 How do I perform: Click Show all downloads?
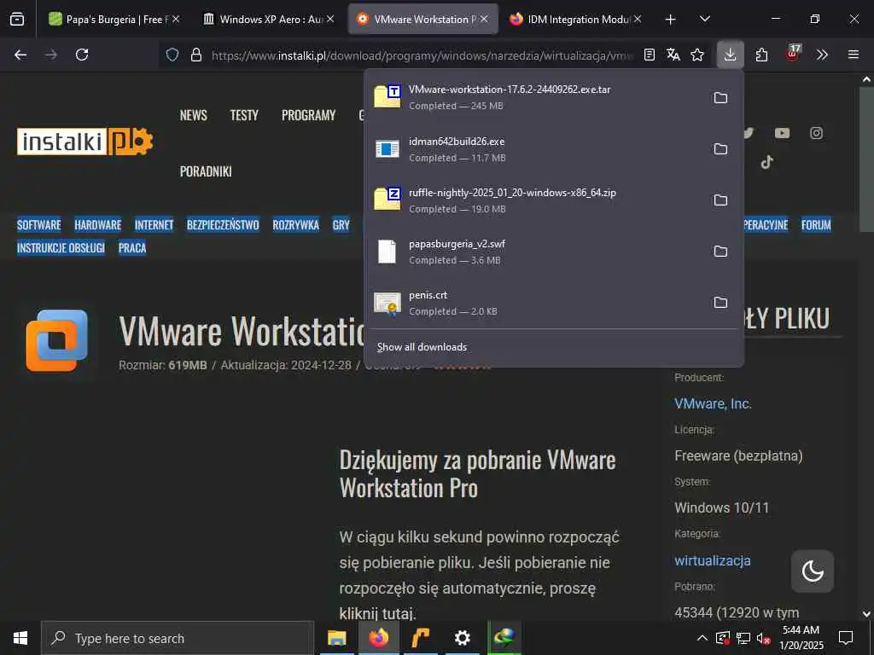[422, 347]
